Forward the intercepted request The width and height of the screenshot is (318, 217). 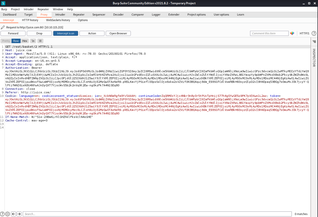coord(13,33)
